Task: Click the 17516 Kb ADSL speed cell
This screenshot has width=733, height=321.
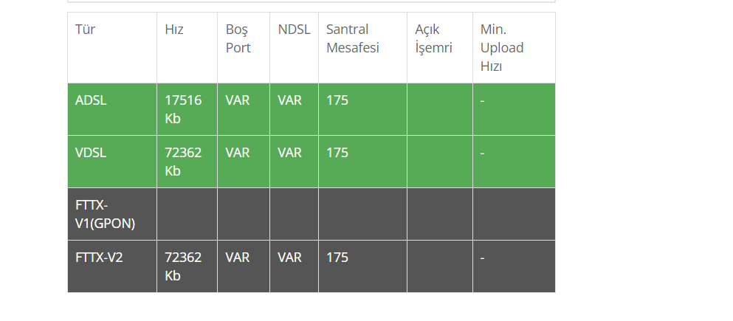Action: click(x=187, y=109)
